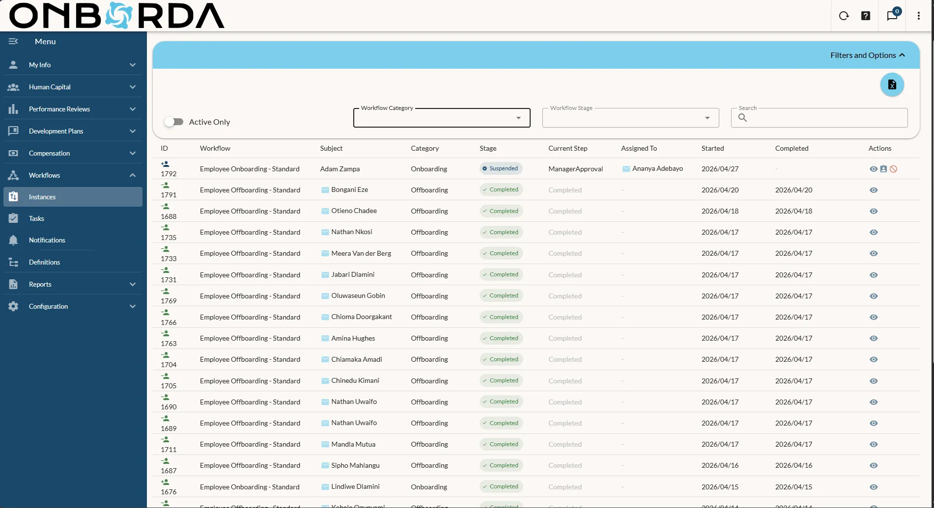
Task: Open Definitions in the sidebar
Action: pyautogui.click(x=73, y=262)
